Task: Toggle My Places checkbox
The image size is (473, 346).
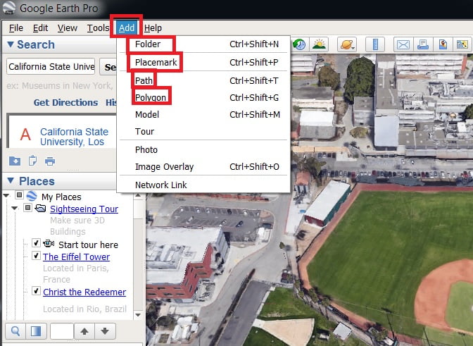Action: pyautogui.click(x=19, y=195)
